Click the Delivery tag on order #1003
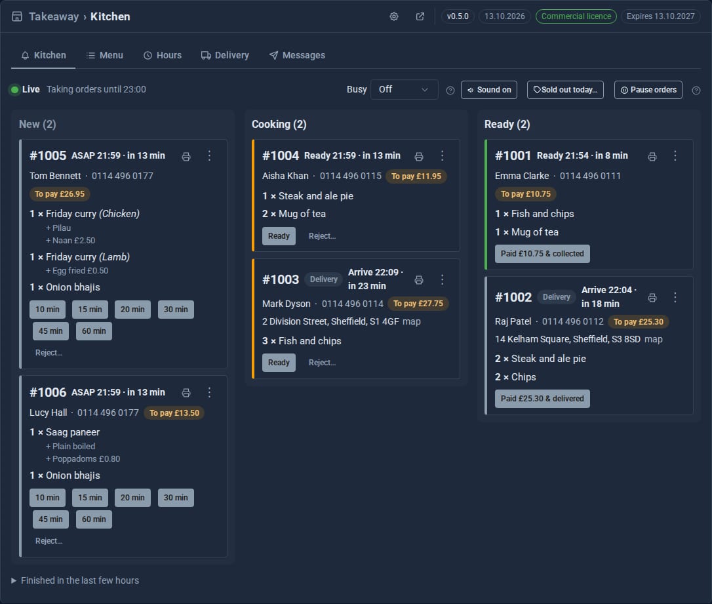 [x=324, y=279]
